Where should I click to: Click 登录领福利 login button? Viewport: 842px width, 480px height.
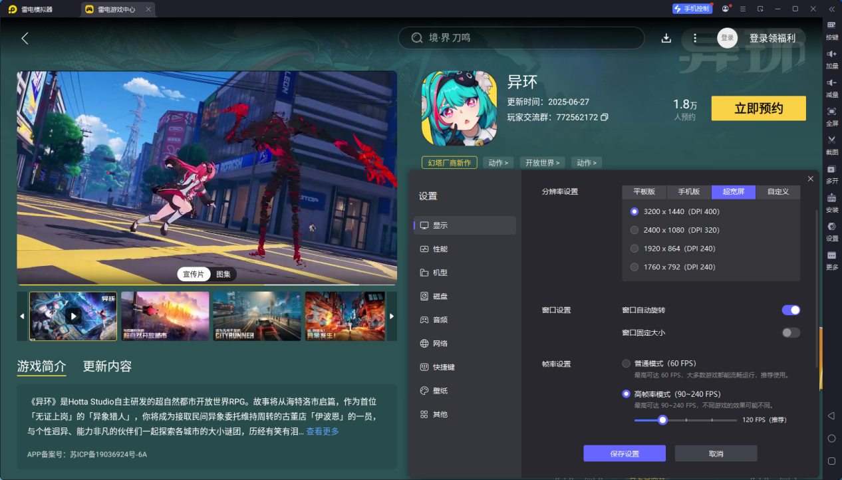click(x=772, y=38)
